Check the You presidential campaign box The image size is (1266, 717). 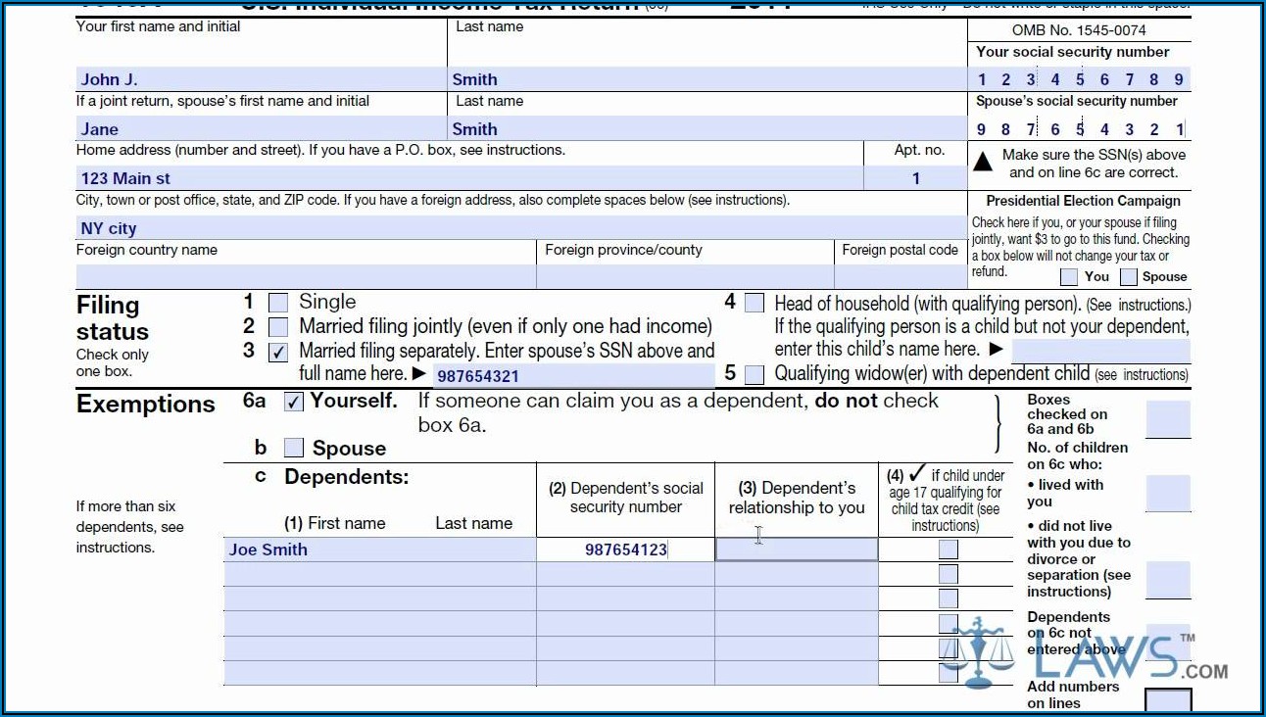coord(1069,277)
